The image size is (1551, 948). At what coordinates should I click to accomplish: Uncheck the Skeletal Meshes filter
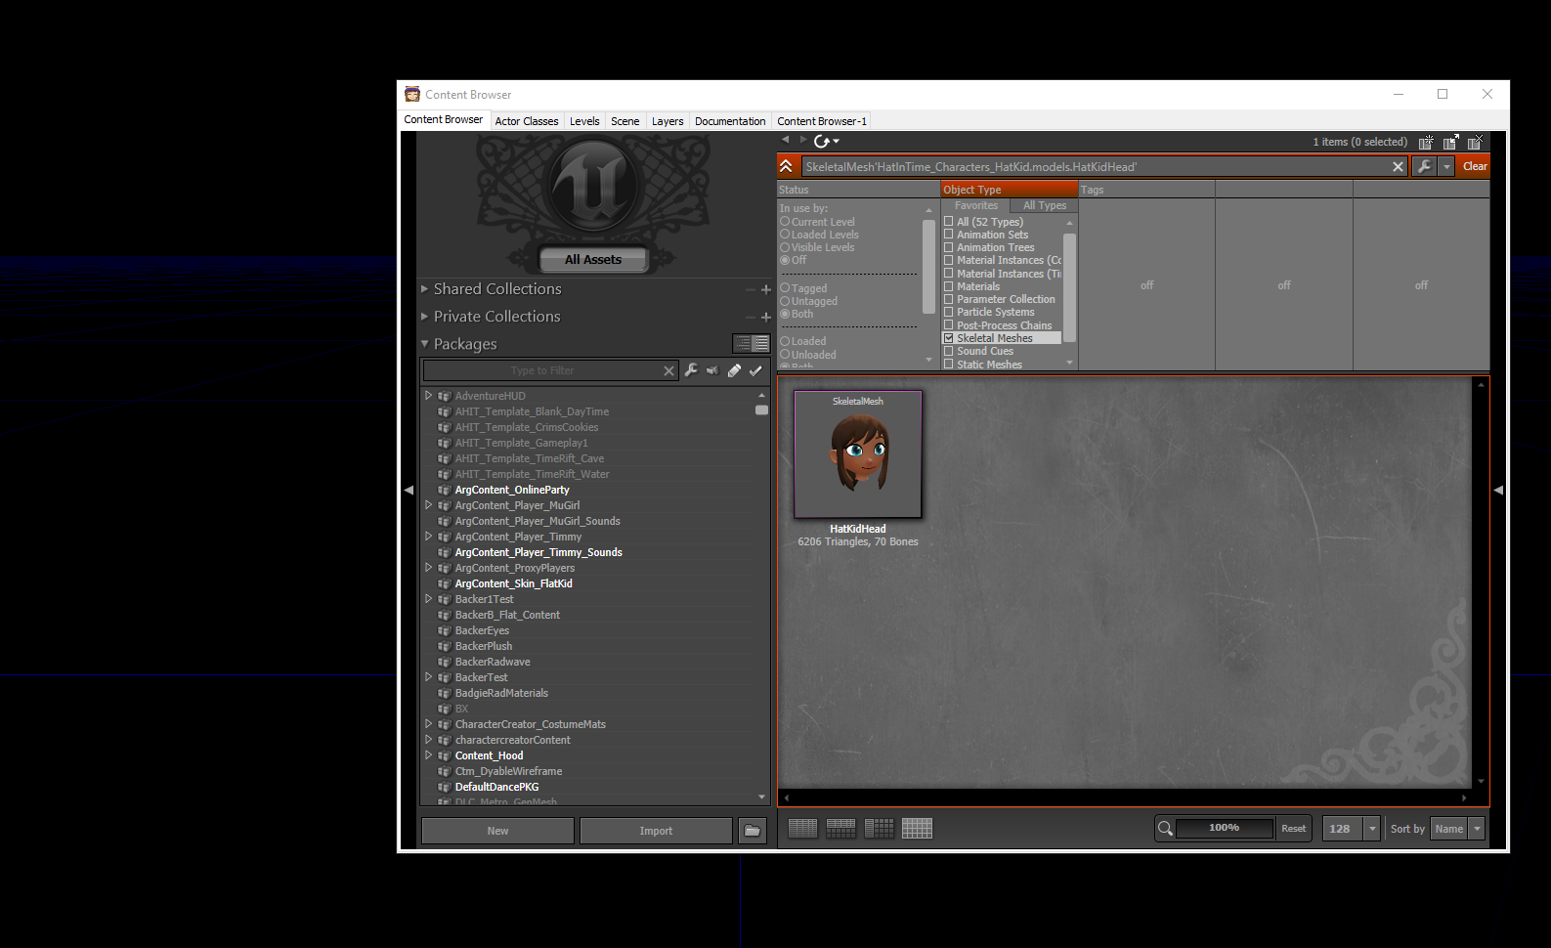[x=949, y=338]
